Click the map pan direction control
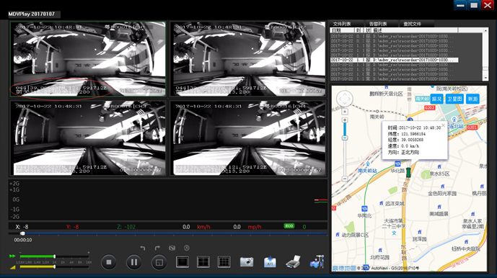The width and height of the screenshot is (497, 278). (345, 99)
